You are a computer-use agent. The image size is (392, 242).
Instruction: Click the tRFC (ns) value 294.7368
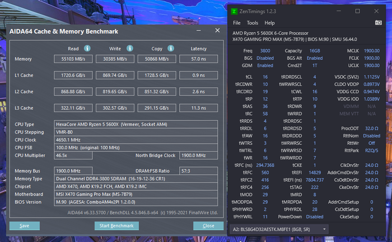[x=265, y=165]
